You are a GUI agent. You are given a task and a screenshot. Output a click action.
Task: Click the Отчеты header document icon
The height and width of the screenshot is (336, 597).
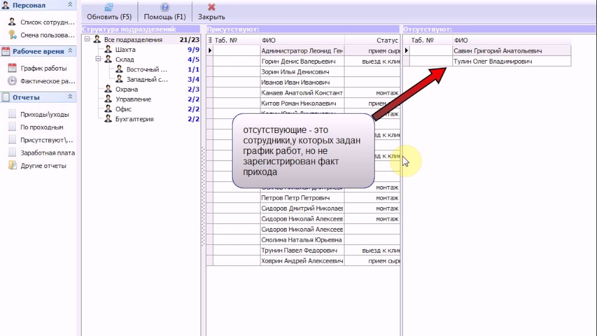(x=6, y=98)
